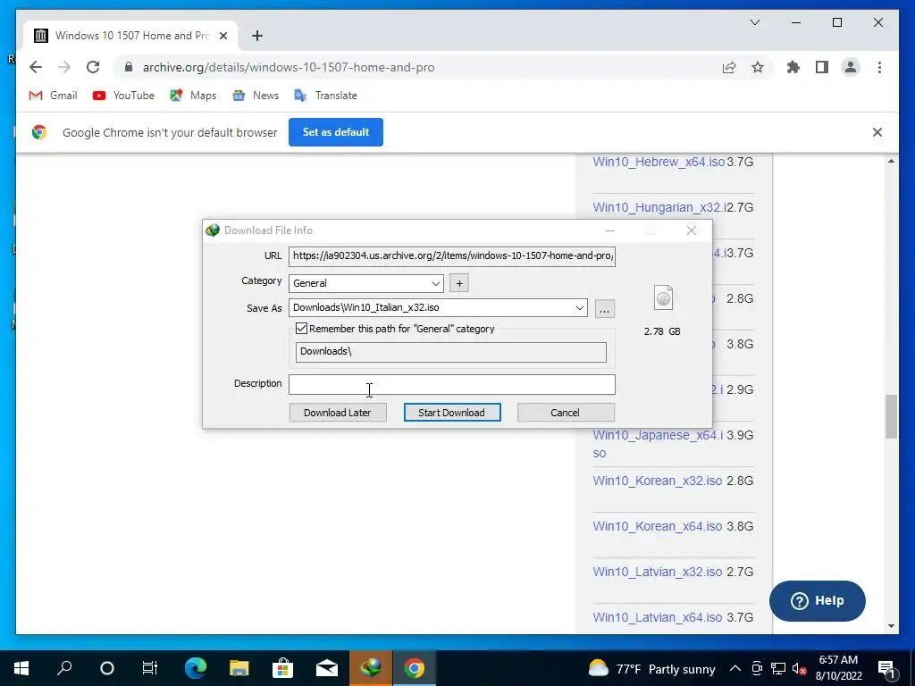The image size is (915, 686).
Task: Open Task View on taskbar
Action: [150, 668]
